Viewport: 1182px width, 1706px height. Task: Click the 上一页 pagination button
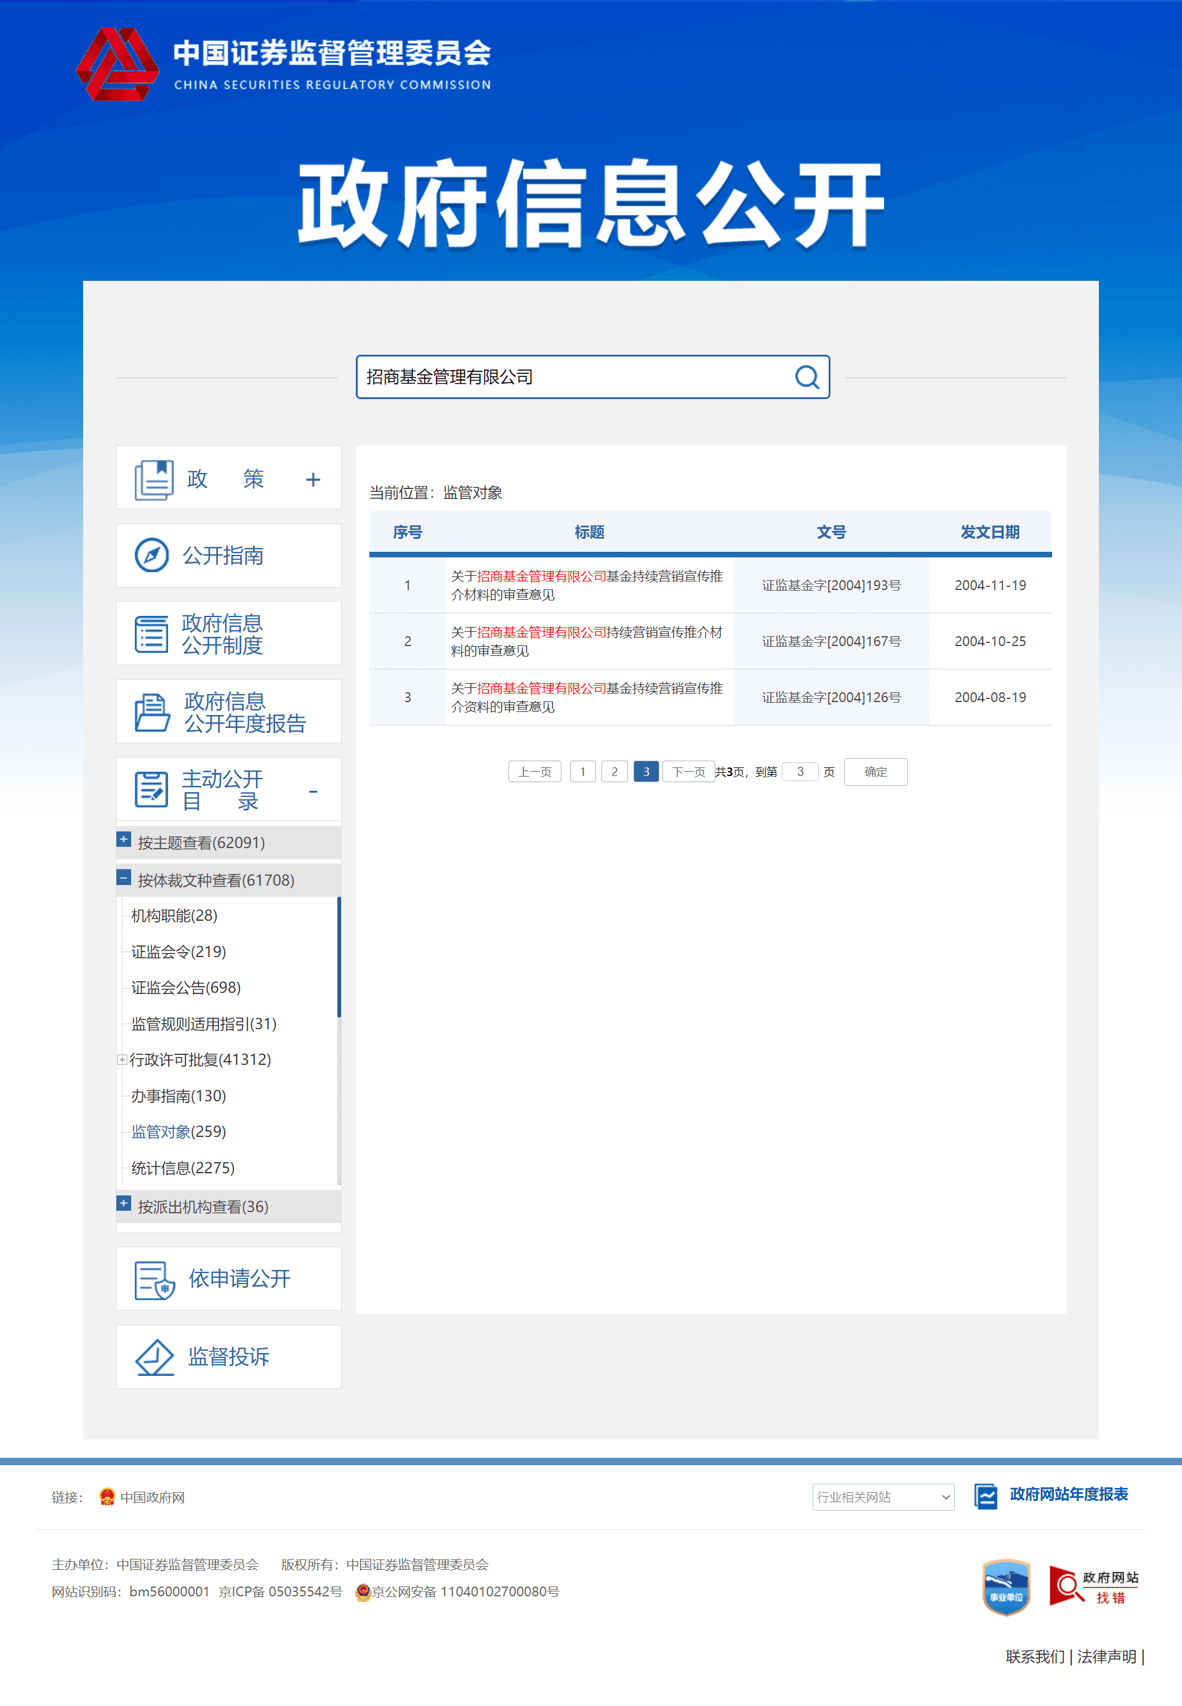(x=535, y=771)
